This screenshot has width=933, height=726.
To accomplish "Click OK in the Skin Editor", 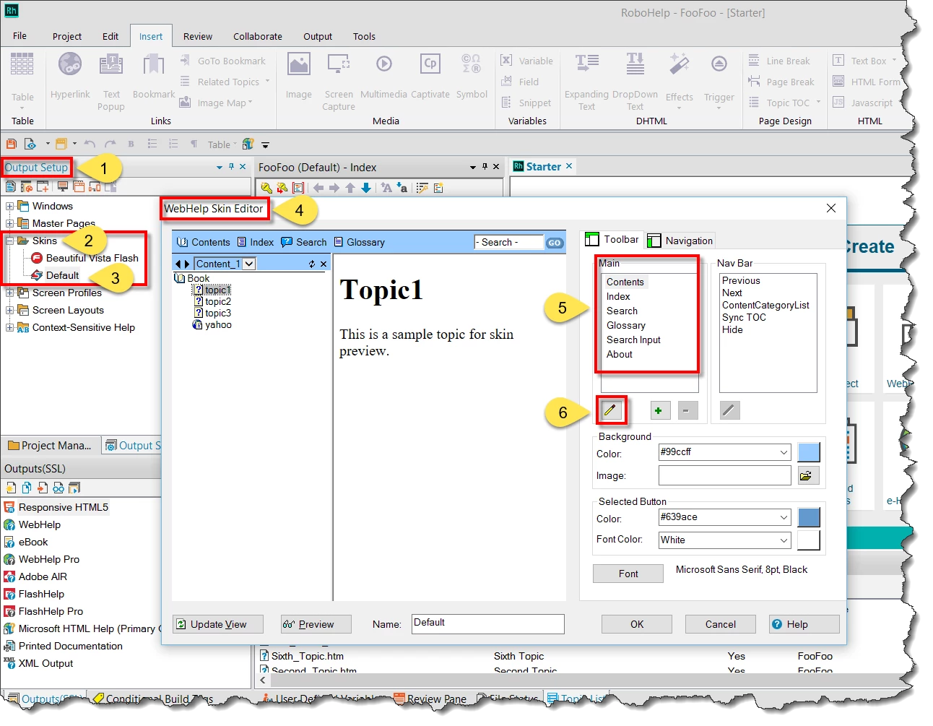I will [637, 624].
